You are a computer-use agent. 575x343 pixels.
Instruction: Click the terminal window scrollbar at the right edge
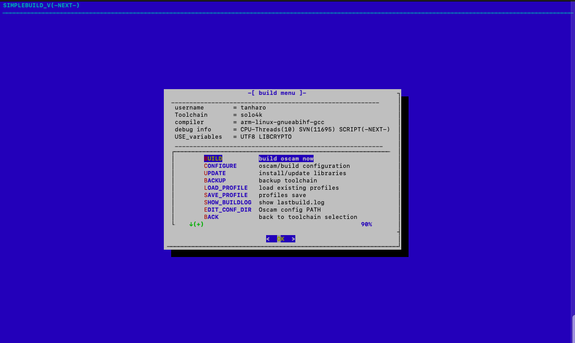click(x=573, y=328)
